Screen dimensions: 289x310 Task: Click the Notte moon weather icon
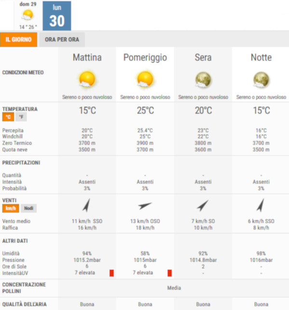[x=261, y=80]
